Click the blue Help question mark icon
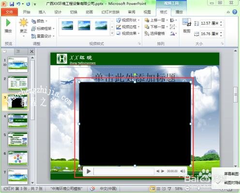The image size is (240, 193). pos(235,12)
